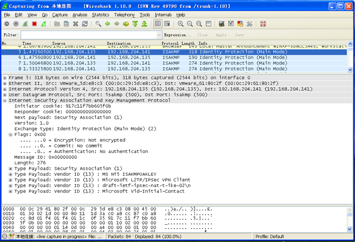Open the Statistics menu
Image resolution: width=355 pixels, height=242 pixels.
click(101, 15)
